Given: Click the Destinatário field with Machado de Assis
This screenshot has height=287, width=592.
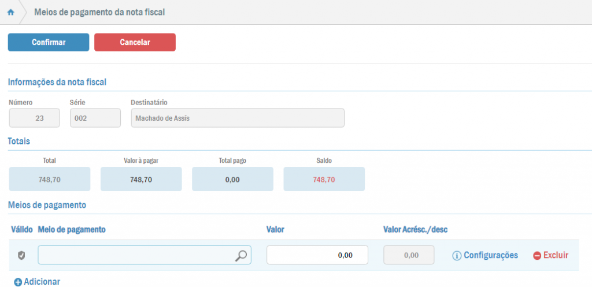Looking at the screenshot, I should (x=237, y=118).
